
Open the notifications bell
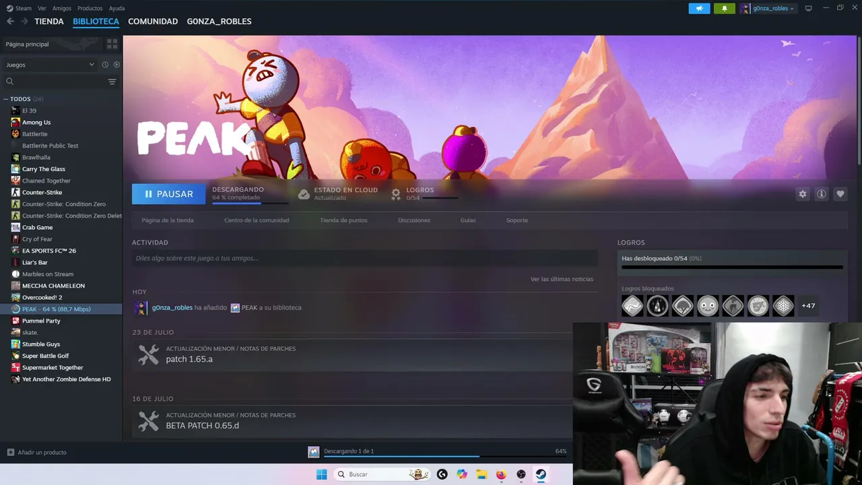coord(725,8)
